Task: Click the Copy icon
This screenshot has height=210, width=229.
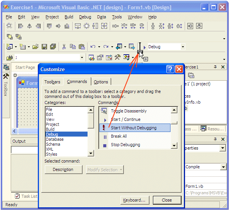Action: pyautogui.click(x=73, y=47)
